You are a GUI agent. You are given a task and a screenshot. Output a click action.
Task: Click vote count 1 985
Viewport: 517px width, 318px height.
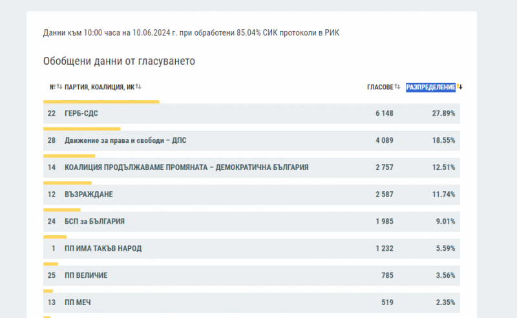pyautogui.click(x=385, y=222)
